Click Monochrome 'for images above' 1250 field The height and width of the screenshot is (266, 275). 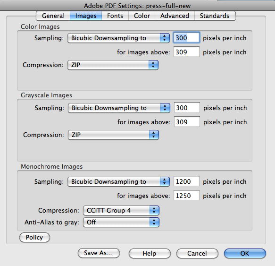pos(186,195)
